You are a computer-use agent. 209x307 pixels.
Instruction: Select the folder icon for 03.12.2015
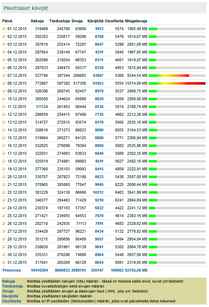pos(4,44)
